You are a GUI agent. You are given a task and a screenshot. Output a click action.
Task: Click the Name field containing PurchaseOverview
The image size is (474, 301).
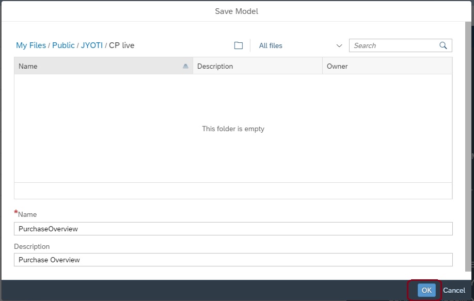[233, 229]
